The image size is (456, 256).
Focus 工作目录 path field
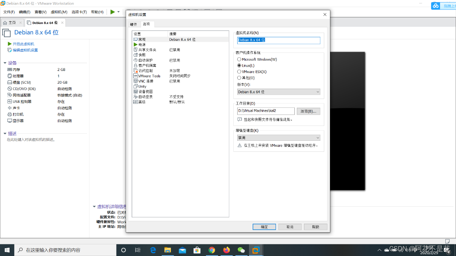tap(266, 111)
